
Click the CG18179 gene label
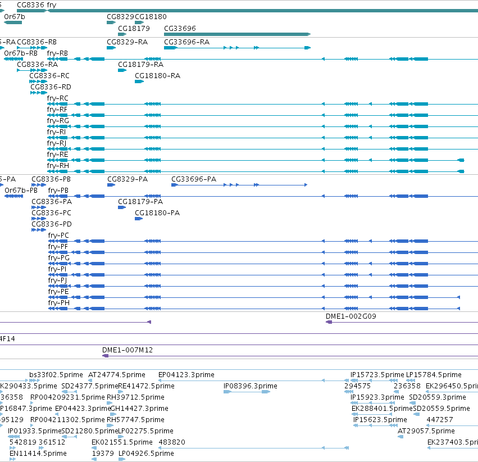(x=134, y=28)
